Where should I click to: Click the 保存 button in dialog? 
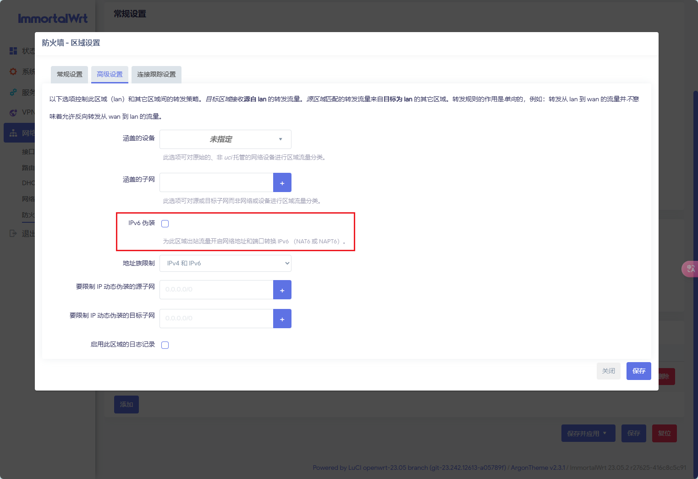(638, 371)
